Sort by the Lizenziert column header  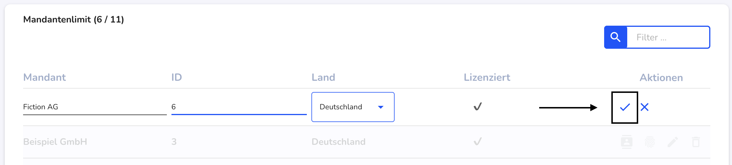[x=487, y=77]
